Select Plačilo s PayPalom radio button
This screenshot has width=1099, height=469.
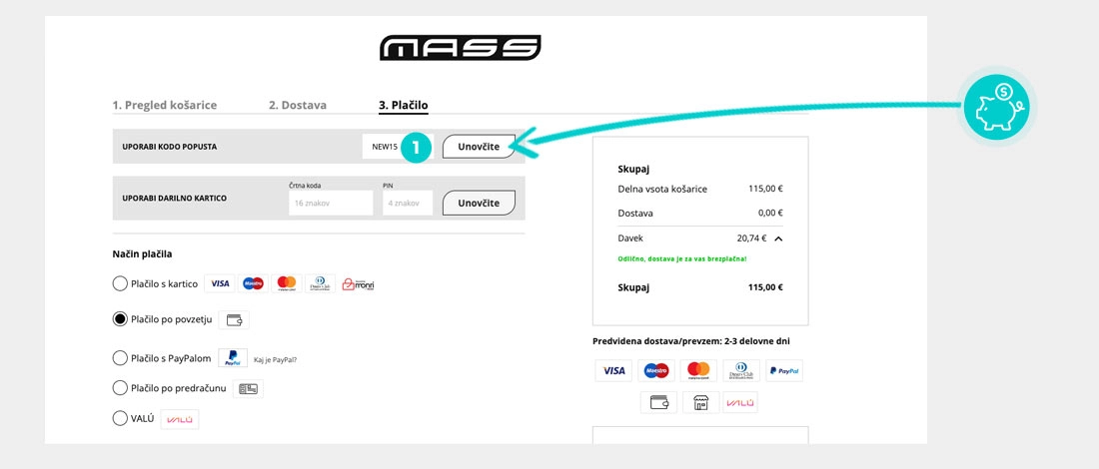point(120,357)
